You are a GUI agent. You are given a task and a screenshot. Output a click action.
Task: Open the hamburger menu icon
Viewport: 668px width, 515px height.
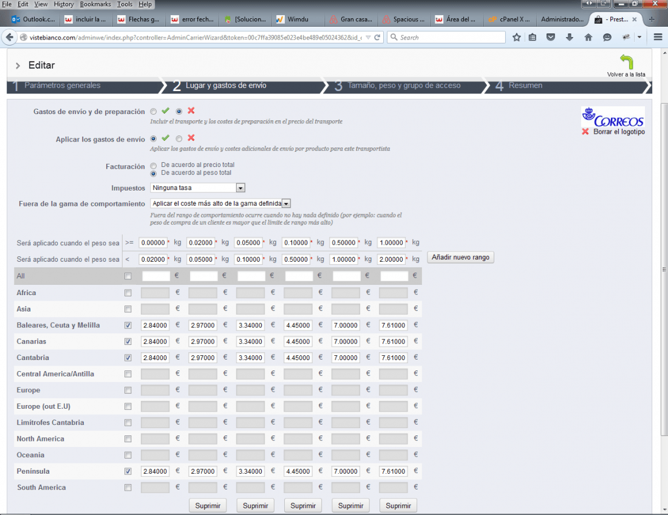pos(658,38)
